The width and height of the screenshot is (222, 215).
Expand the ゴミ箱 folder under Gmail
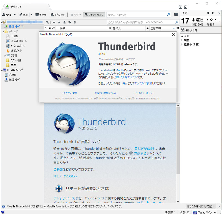tap(5, 56)
